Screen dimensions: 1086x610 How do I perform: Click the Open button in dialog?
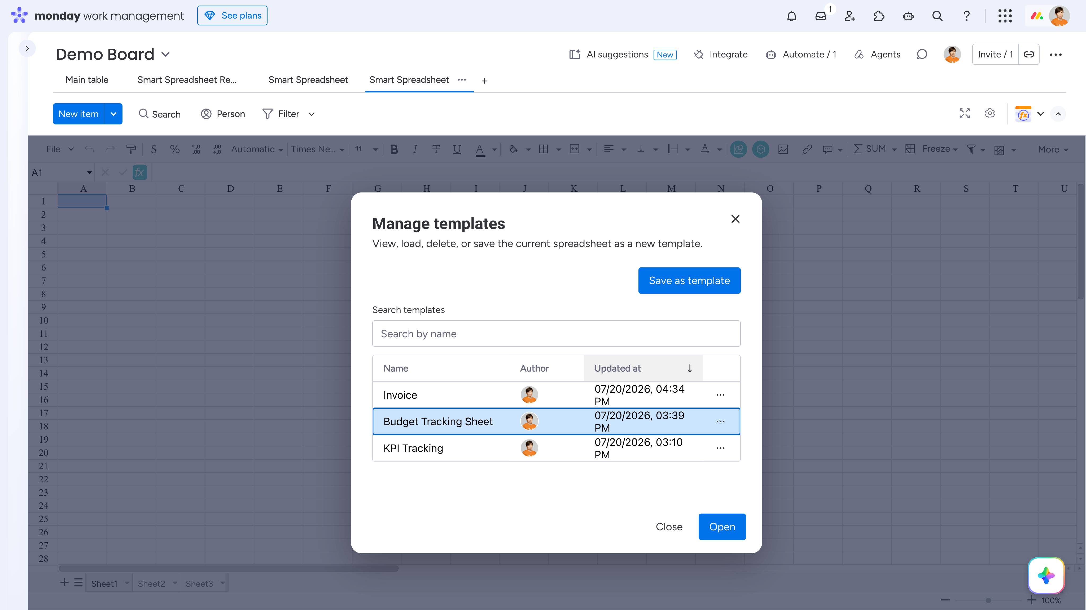point(722,527)
